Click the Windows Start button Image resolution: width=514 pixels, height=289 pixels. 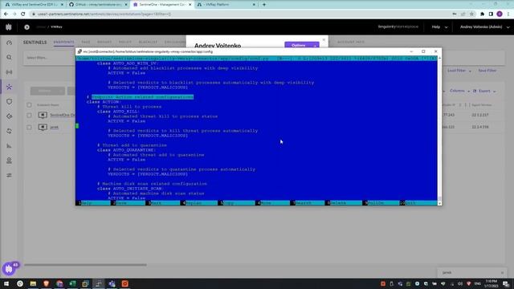6,283
